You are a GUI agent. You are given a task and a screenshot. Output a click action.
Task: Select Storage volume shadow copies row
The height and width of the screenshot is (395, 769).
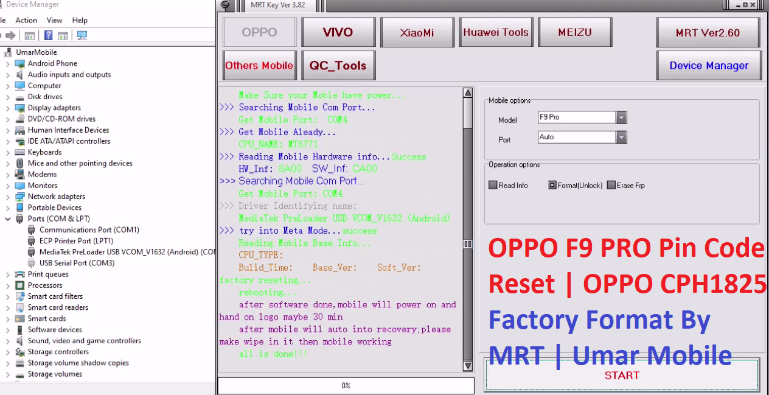[x=78, y=363]
